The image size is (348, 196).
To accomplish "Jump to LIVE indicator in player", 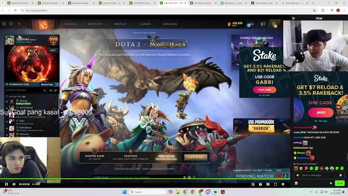I will [36, 184].
